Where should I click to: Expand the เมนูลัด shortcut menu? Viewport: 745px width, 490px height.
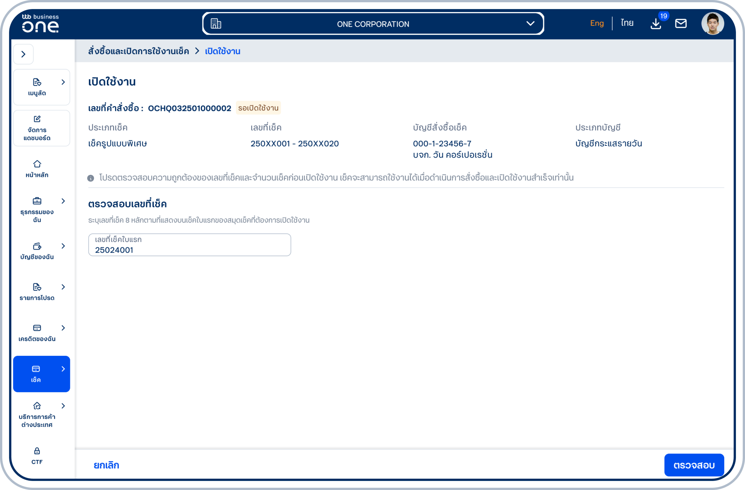(41, 87)
